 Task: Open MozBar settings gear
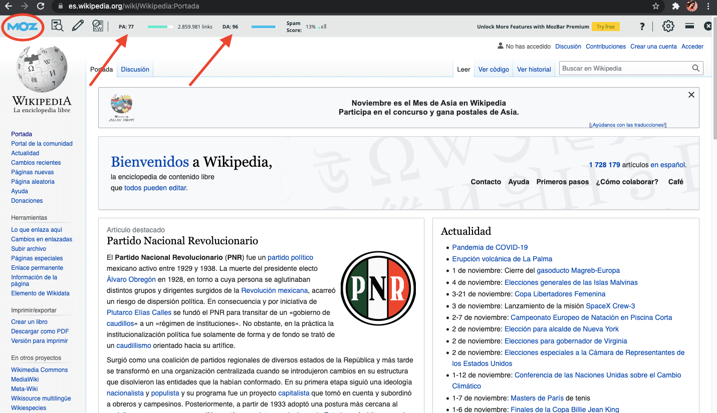[668, 27]
